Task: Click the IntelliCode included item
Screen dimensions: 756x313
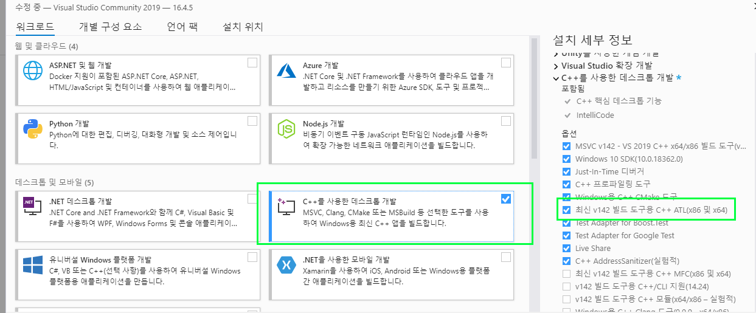Action: coord(595,115)
